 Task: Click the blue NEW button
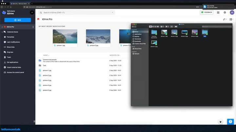(x=18, y=20)
